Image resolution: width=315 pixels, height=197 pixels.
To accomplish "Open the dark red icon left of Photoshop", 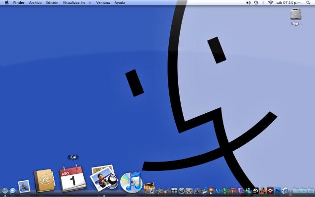I will 270,191.
